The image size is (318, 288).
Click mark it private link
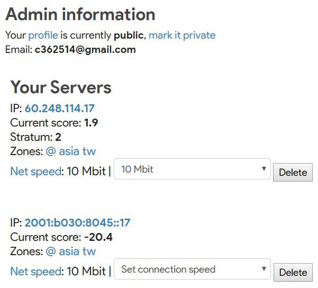click(x=182, y=35)
